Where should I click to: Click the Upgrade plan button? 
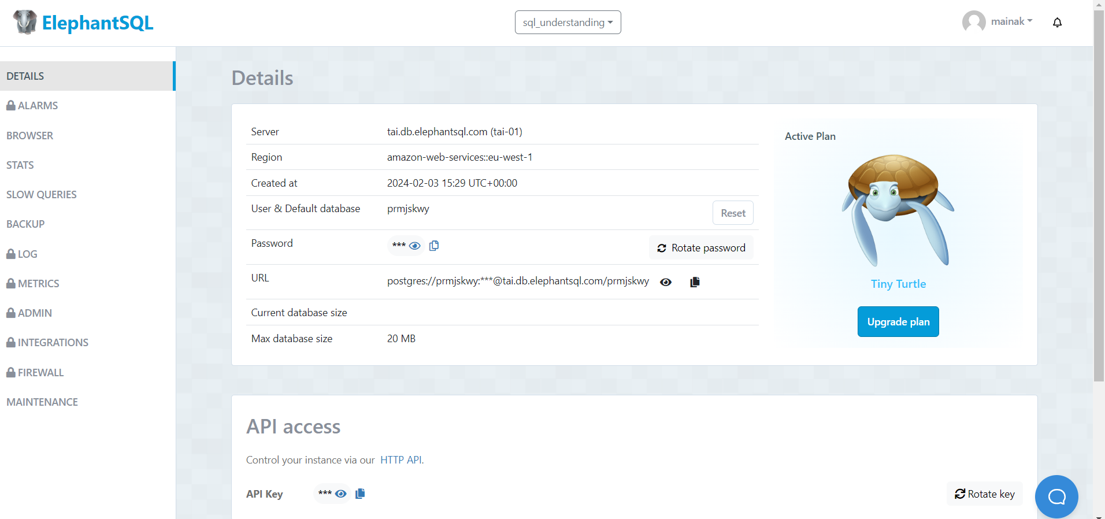(x=898, y=321)
